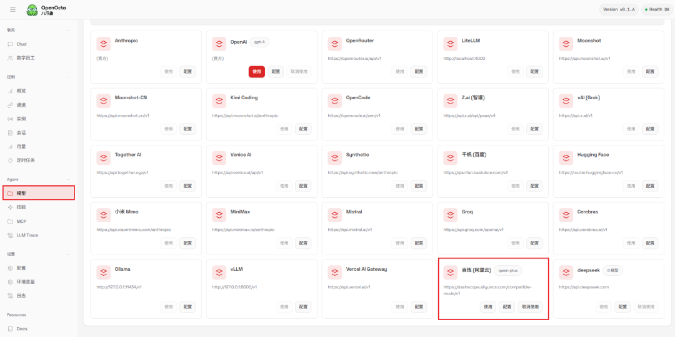Screen dimensions: 675x337
Task: Configure the vLLM provider via 配置
Action: 303,307
